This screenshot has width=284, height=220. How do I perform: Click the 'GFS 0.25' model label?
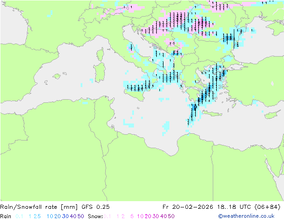click(95, 207)
